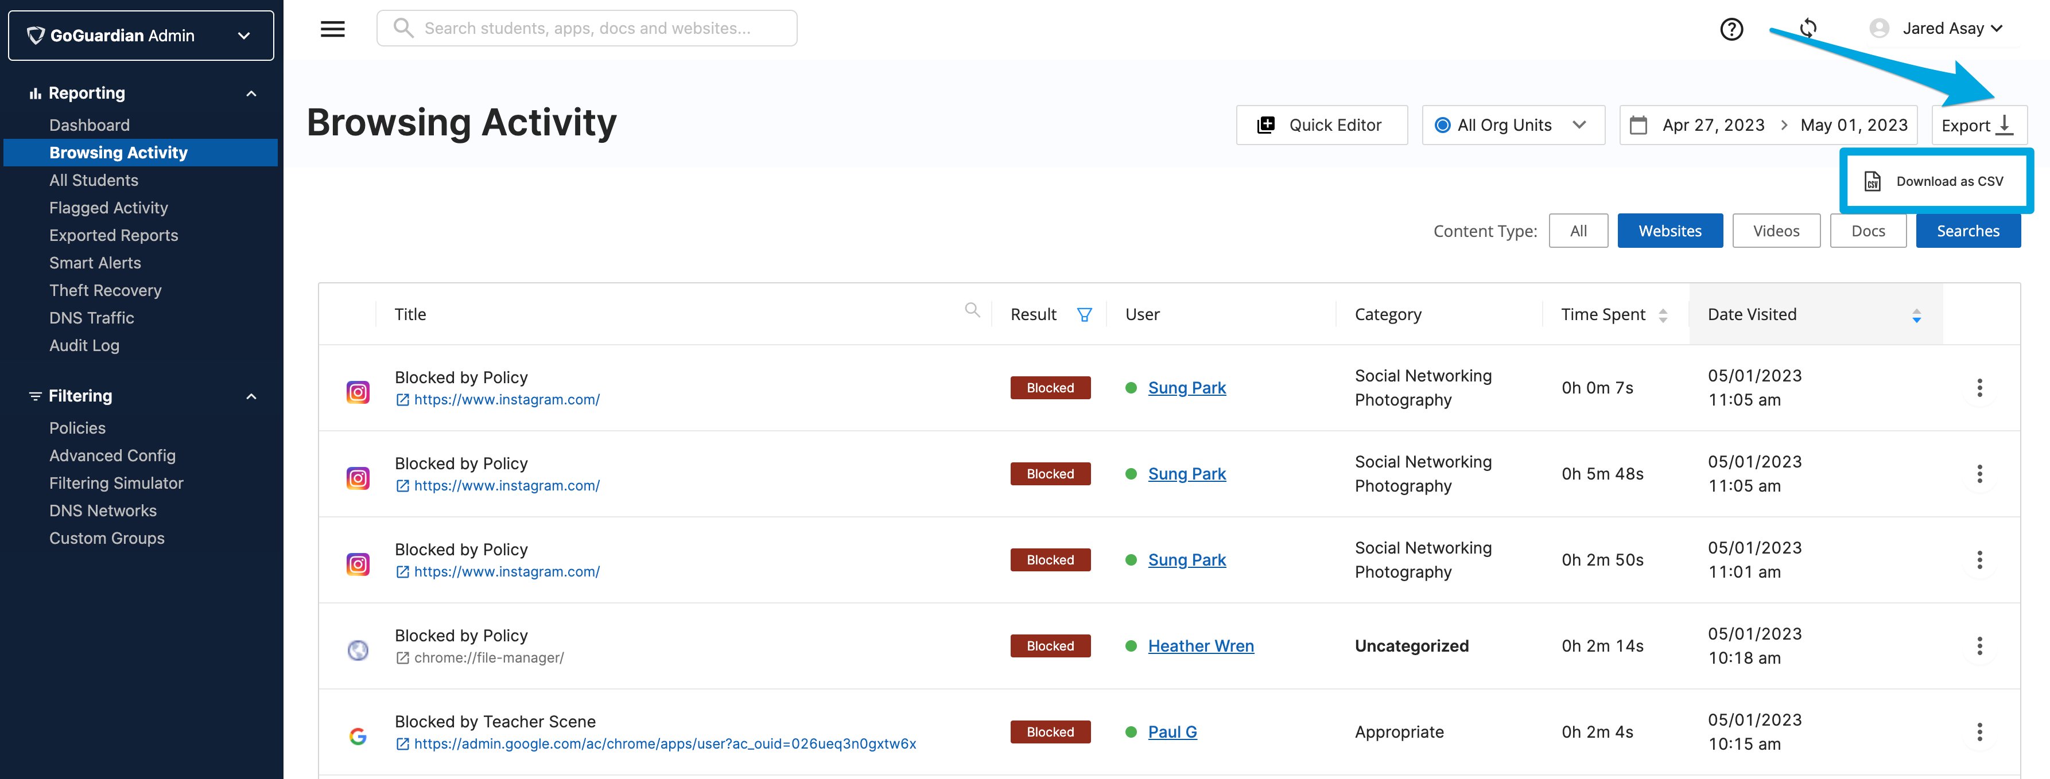The width and height of the screenshot is (2050, 779).
Task: Open Flagged Activity in the sidebar
Action: point(108,208)
